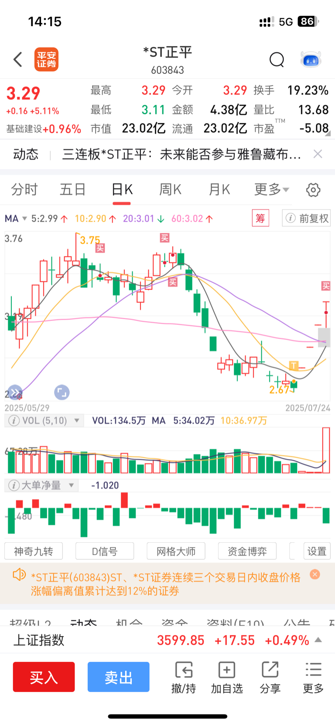The image size is (335, 726).
Task: Tap the 金额 4.38亿 value
Action: (x=229, y=110)
